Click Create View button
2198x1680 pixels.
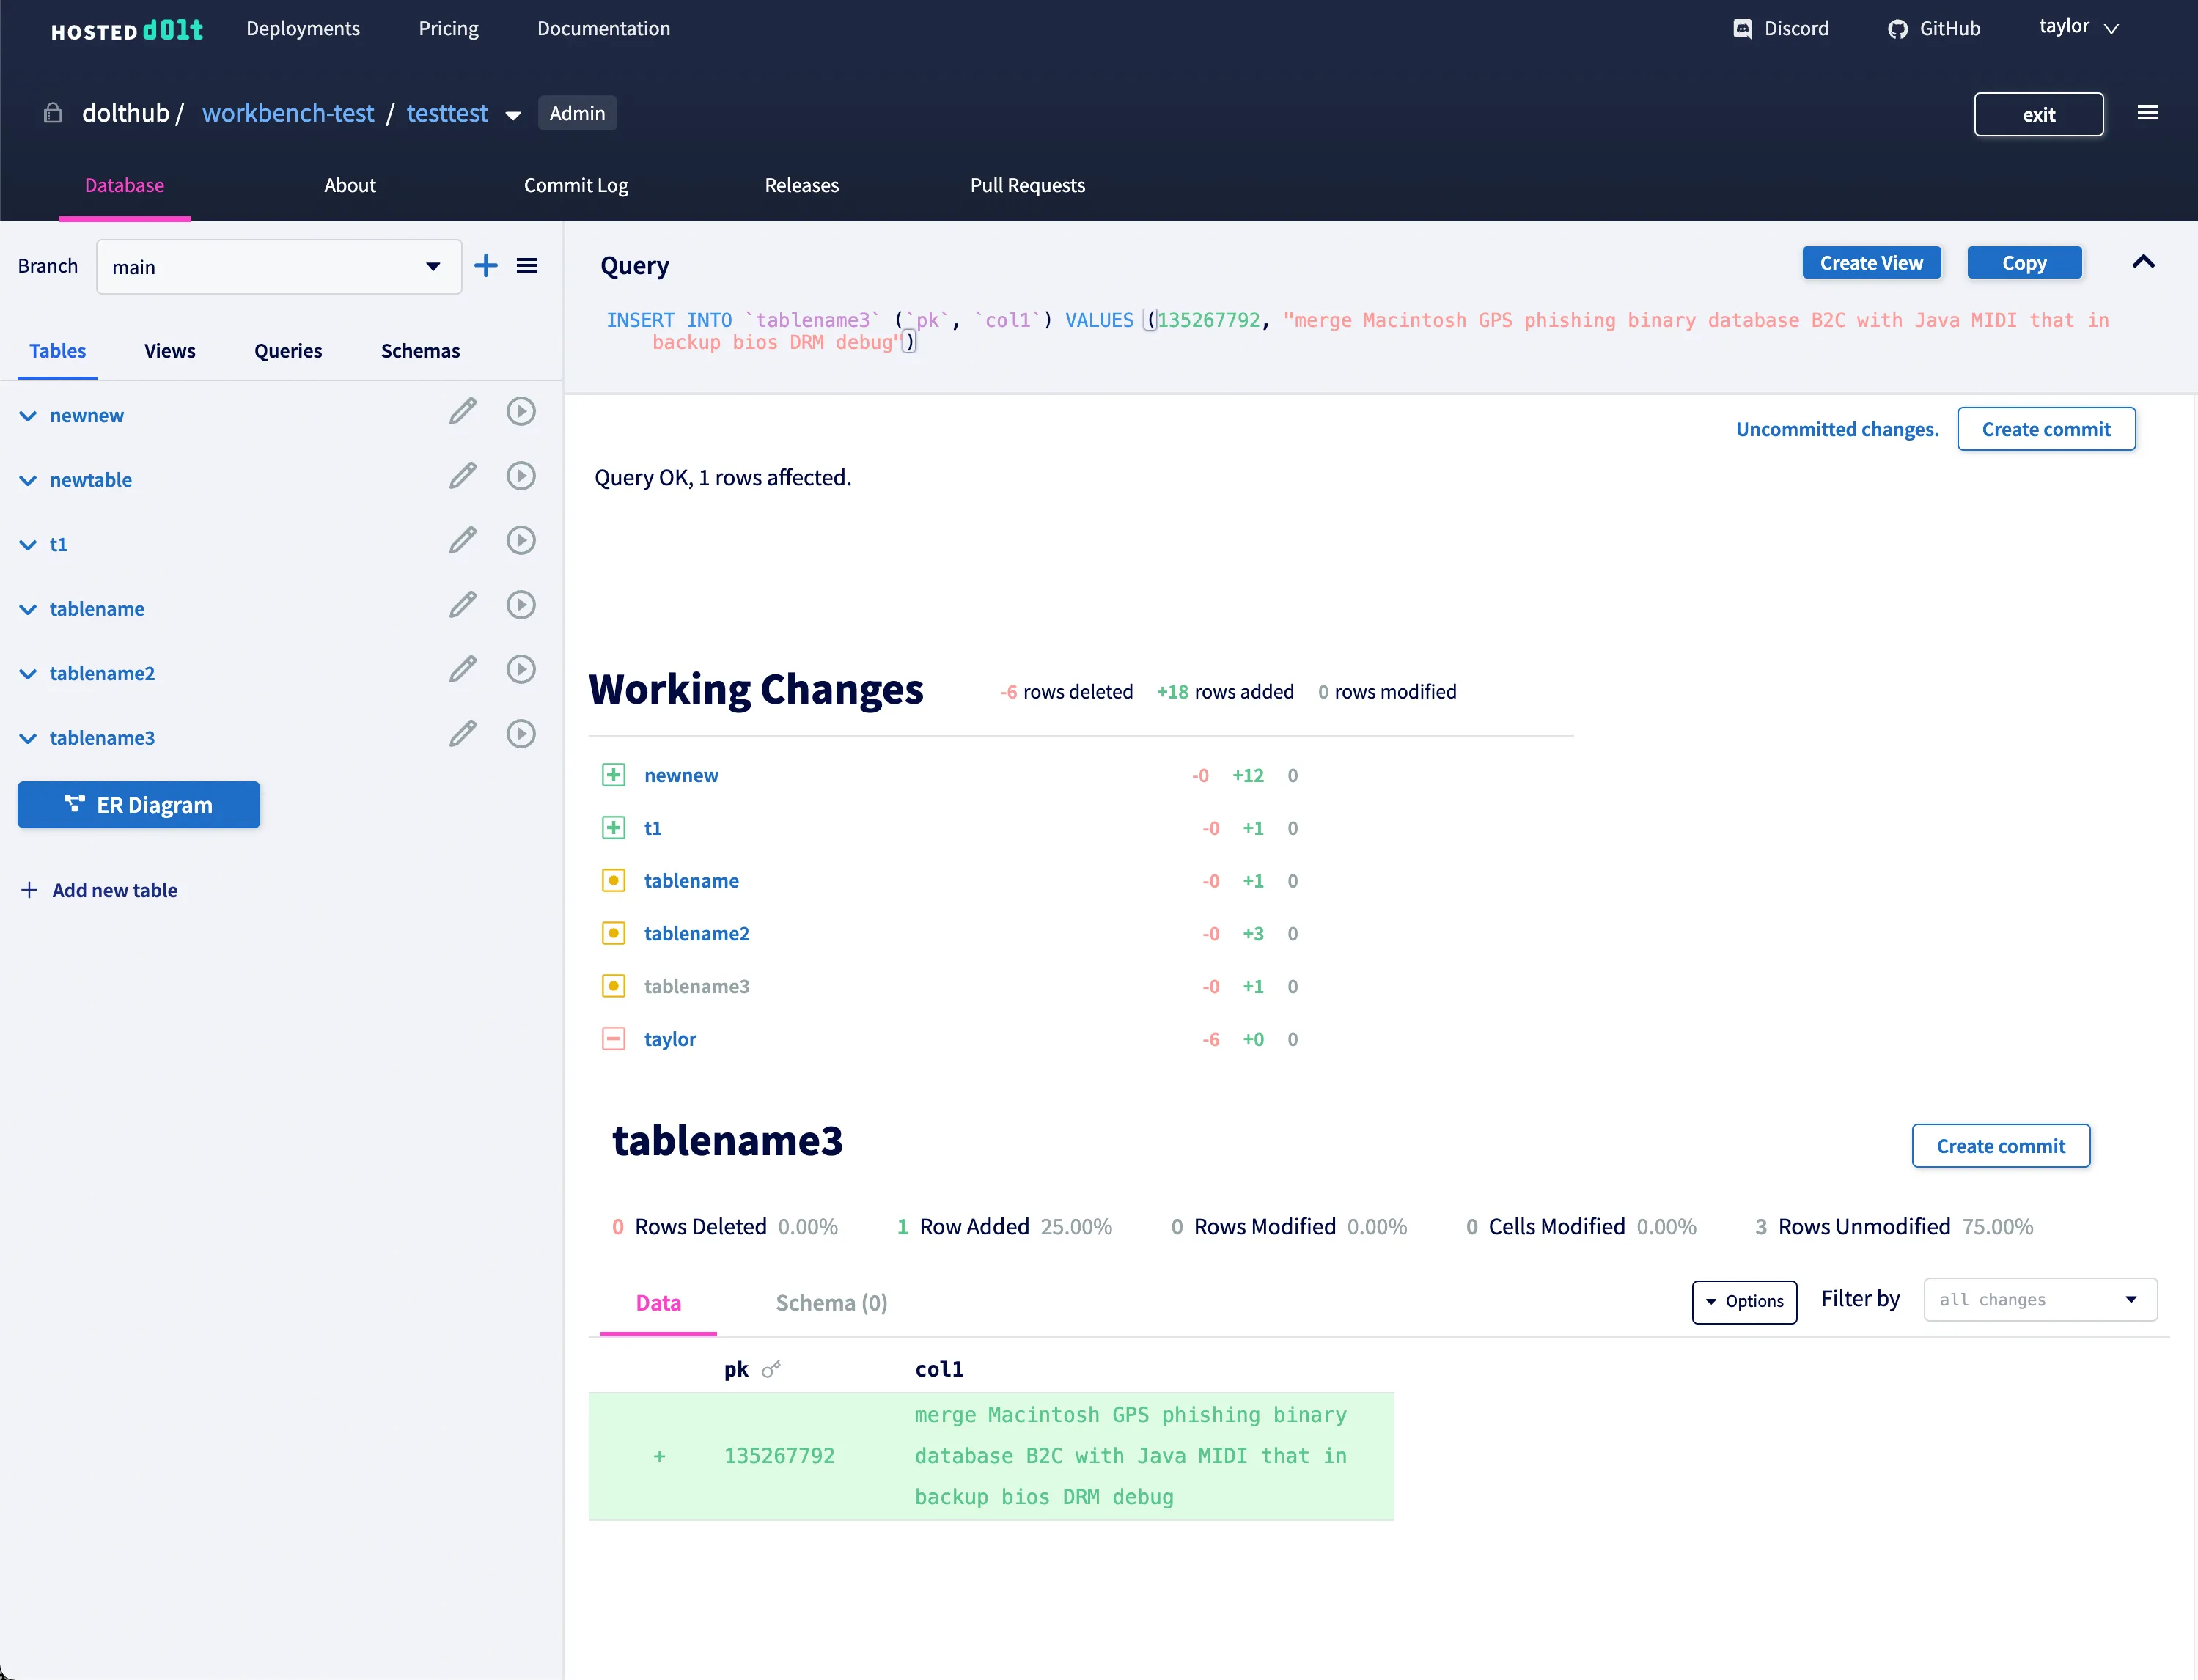tap(1871, 263)
